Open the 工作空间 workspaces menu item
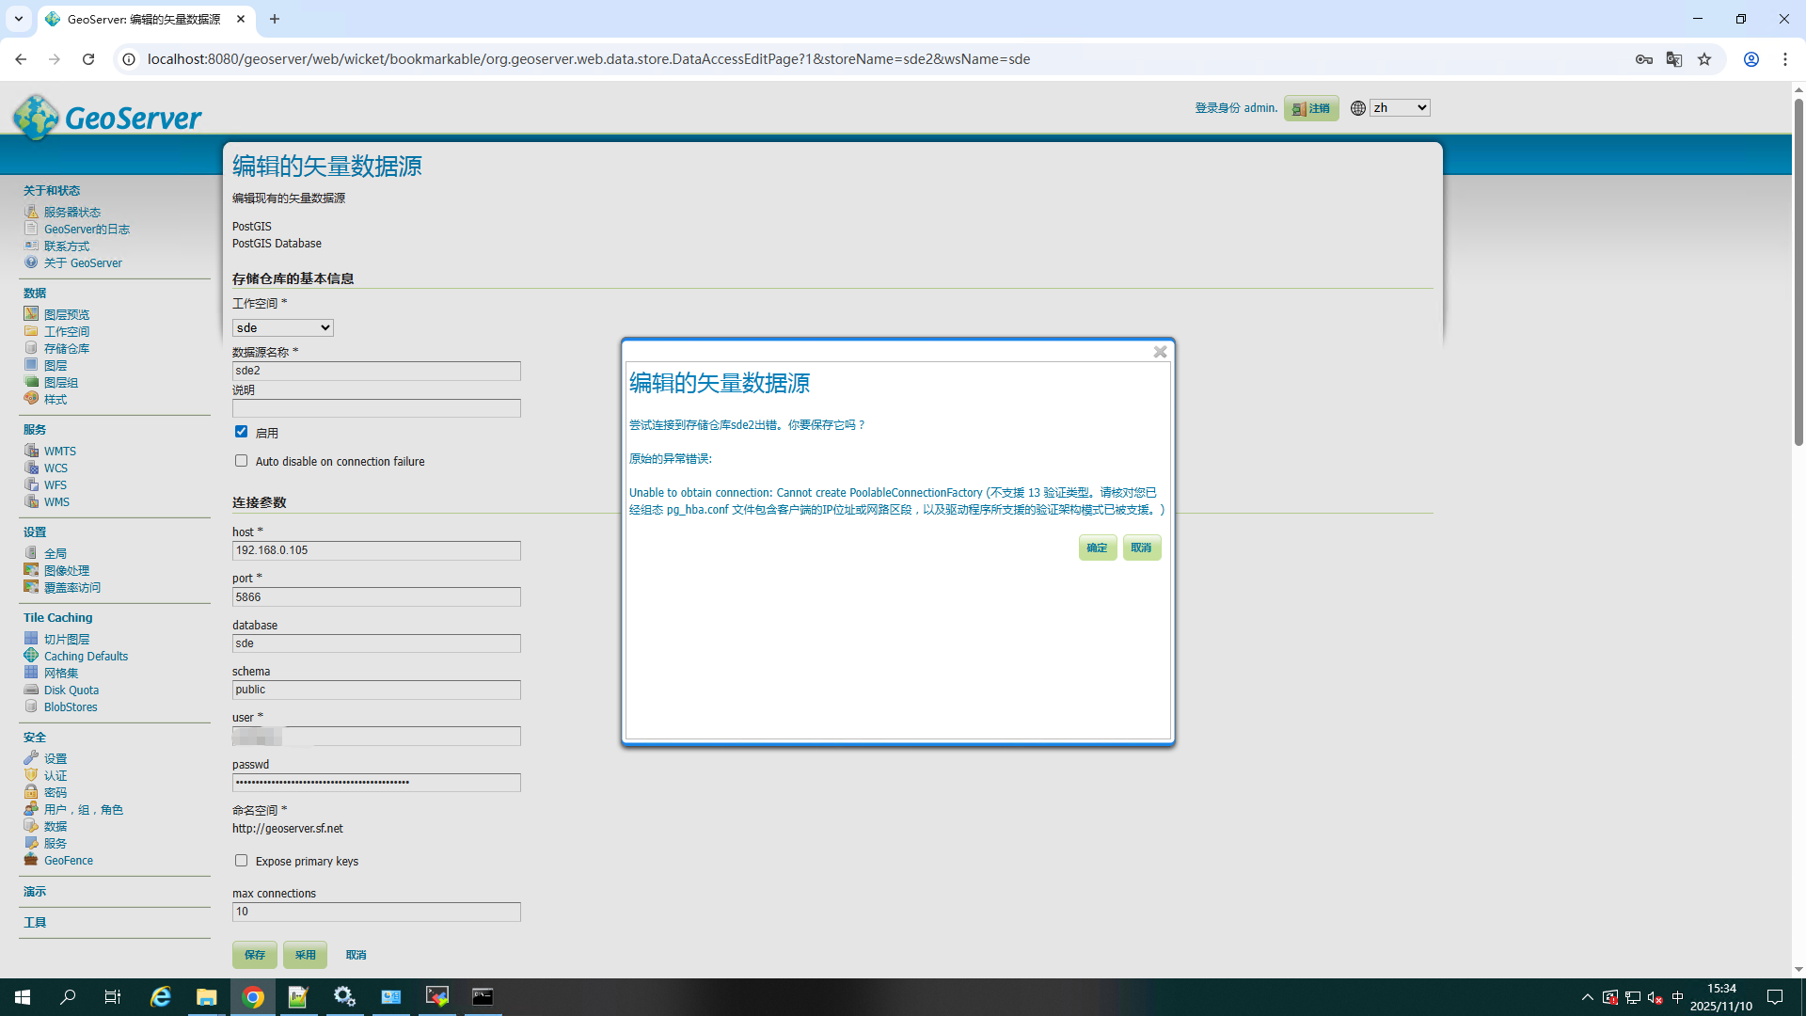The width and height of the screenshot is (1806, 1016). pyautogui.click(x=67, y=331)
